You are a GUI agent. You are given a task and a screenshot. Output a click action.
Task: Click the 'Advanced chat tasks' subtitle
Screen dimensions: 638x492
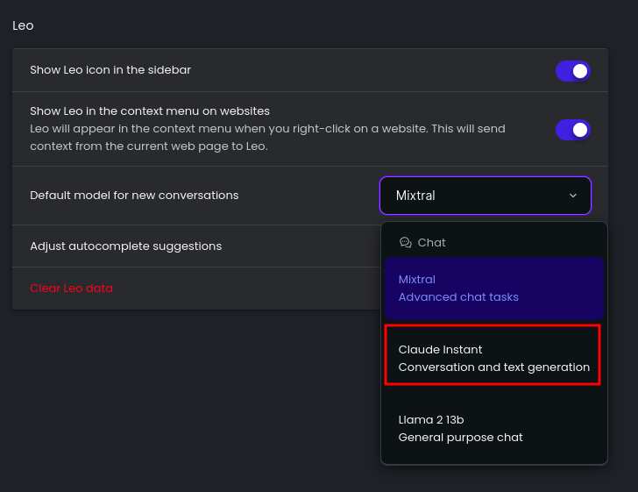458,297
